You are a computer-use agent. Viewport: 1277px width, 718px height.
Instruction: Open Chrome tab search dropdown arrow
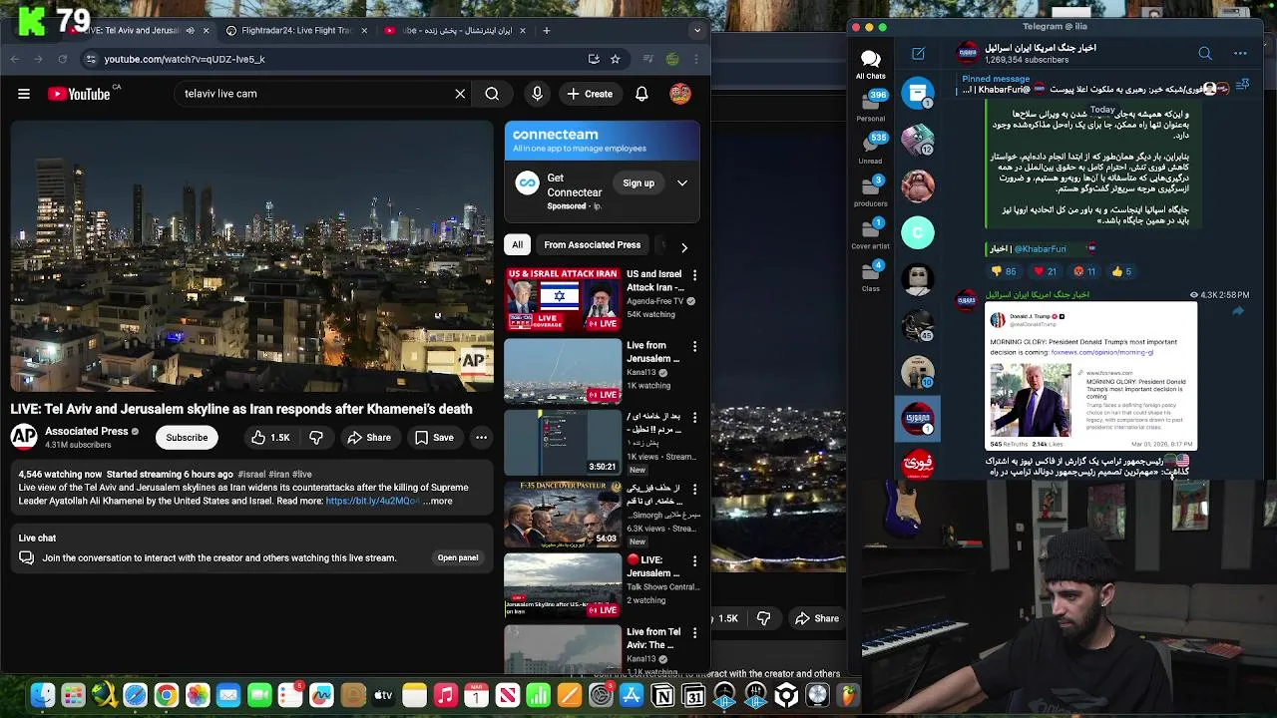tap(697, 31)
